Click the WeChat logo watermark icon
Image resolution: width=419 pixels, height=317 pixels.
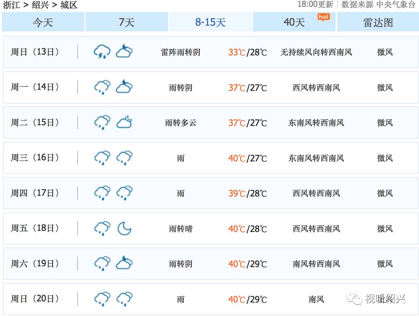pyautogui.click(x=354, y=299)
